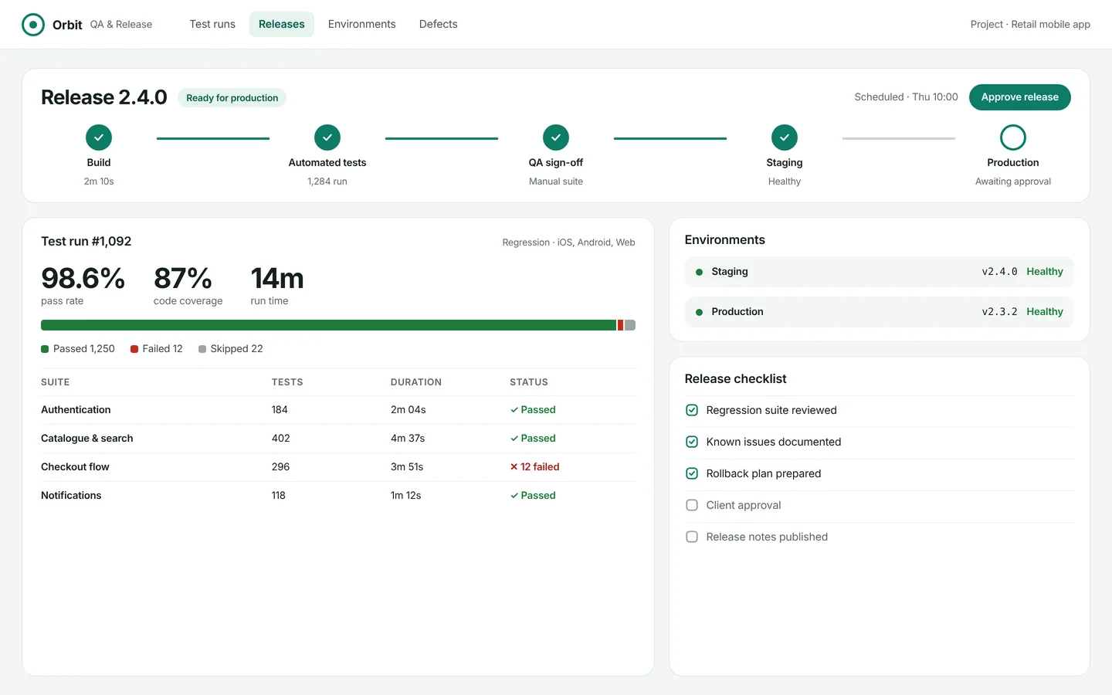
Task: Click the Suite column header
Action: click(56, 382)
